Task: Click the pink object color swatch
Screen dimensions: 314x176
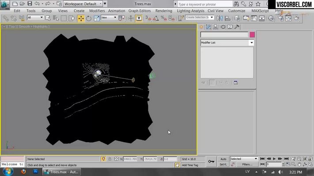Action: pyautogui.click(x=252, y=35)
